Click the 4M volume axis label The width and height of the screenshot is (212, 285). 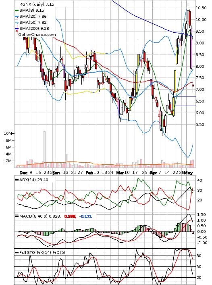9,154
